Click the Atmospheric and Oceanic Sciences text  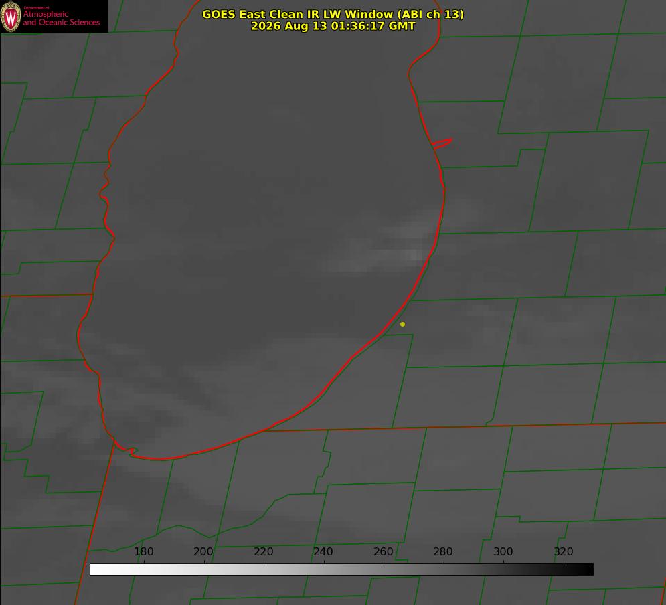pos(61,18)
